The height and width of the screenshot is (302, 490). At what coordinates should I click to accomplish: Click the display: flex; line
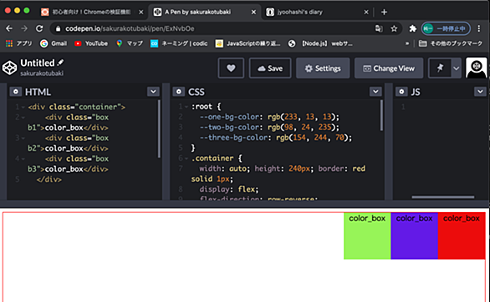(x=229, y=189)
